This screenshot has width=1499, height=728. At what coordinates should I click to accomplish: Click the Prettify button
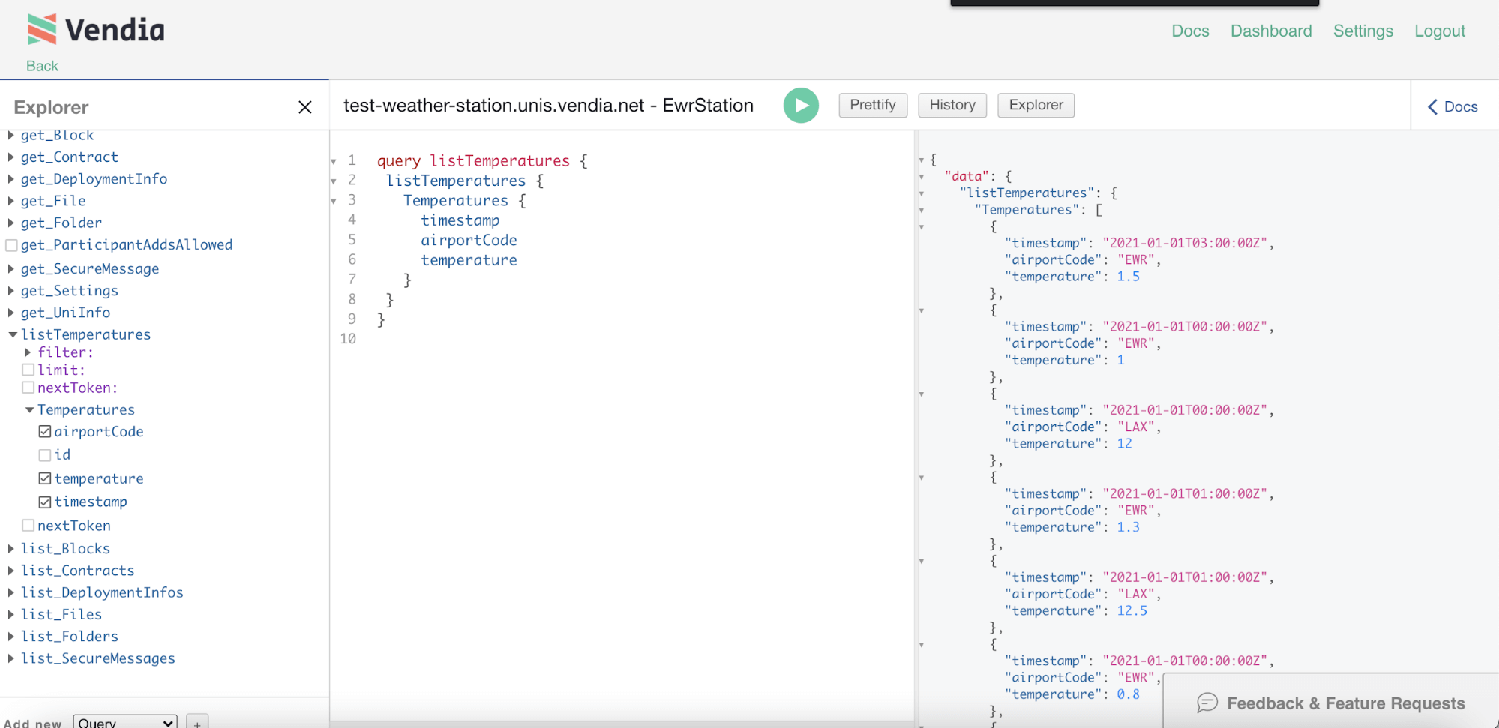(873, 105)
